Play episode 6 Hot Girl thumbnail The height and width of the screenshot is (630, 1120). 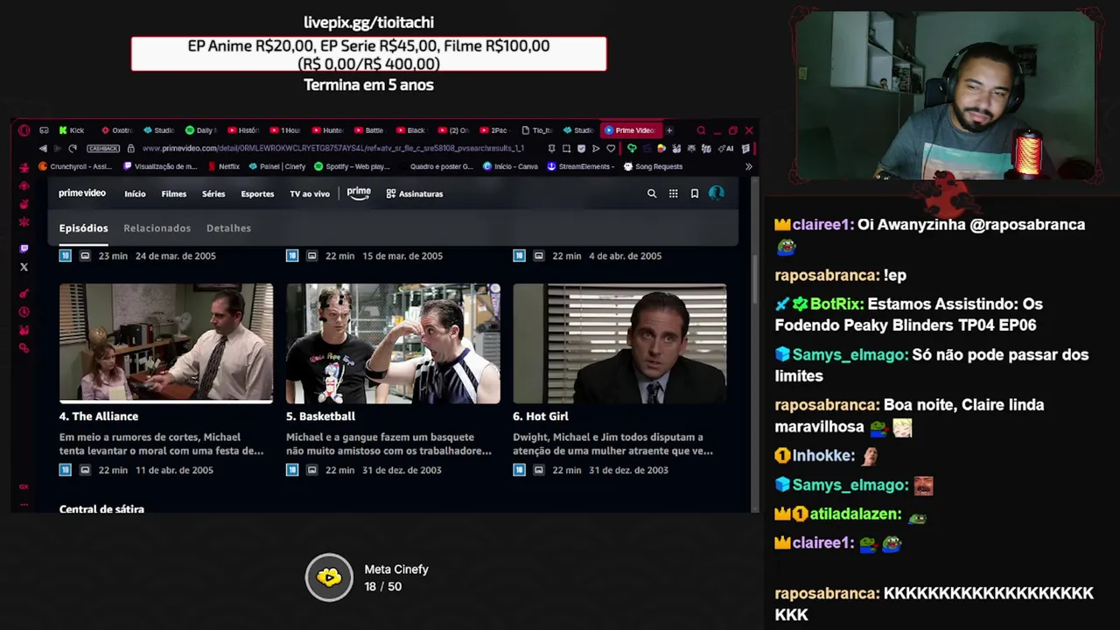click(619, 343)
